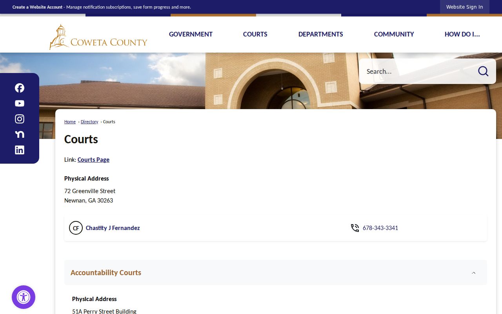Open the Nextdoor social icon
This screenshot has height=314, width=502.
coord(20,134)
